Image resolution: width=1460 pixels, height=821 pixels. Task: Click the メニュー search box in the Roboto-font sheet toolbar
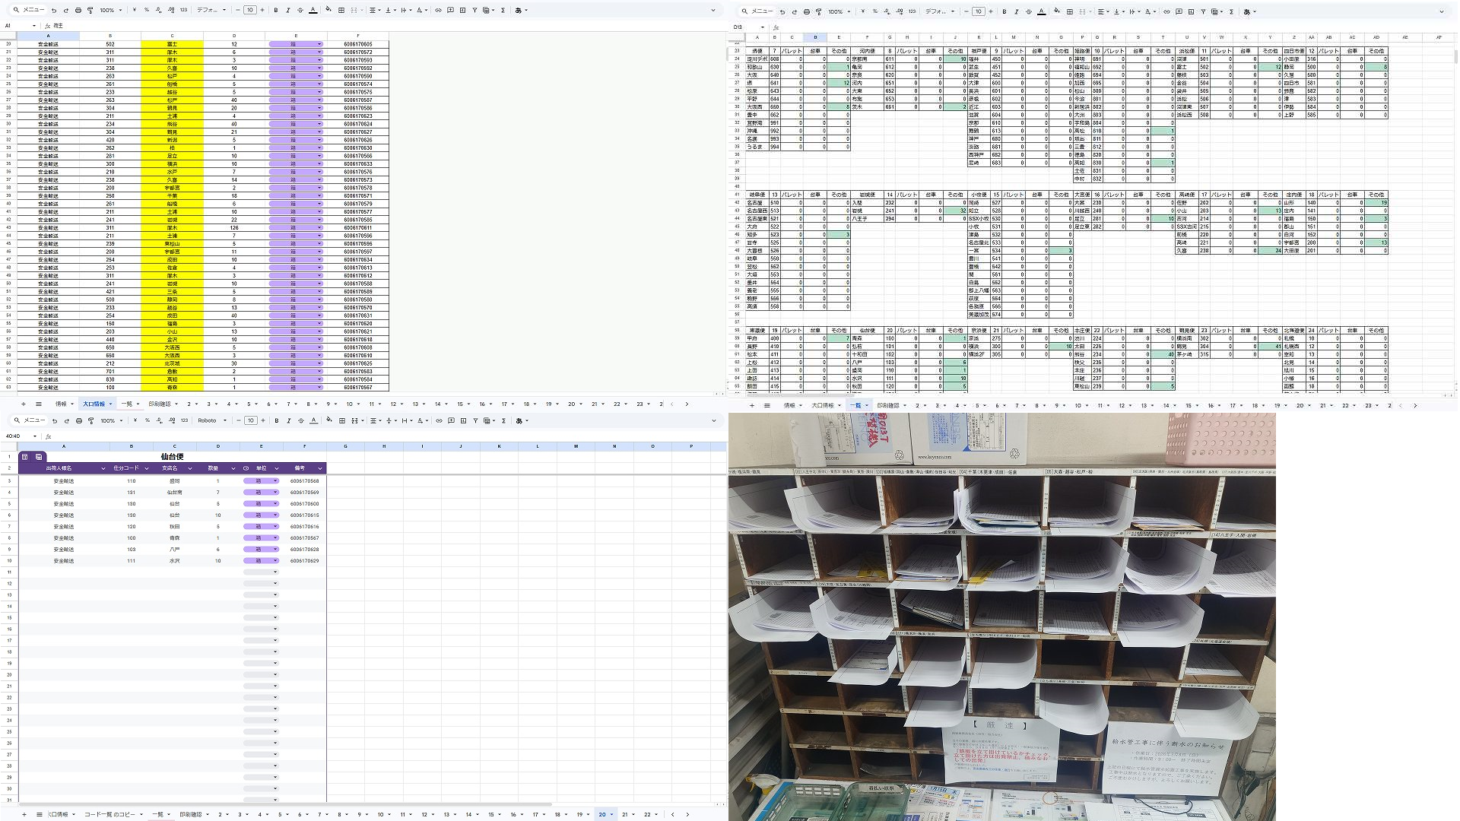click(30, 420)
